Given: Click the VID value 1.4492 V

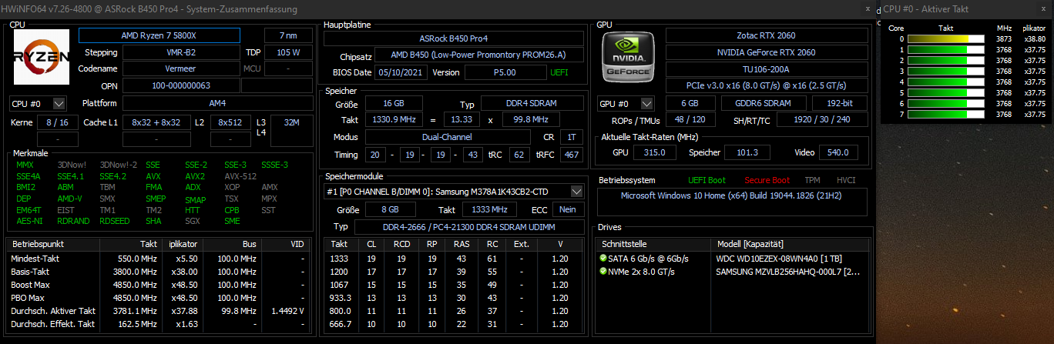Looking at the screenshot, I should pos(287,311).
